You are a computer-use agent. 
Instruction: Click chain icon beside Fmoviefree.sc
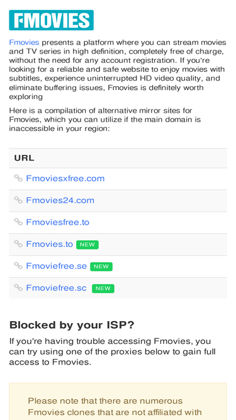(x=18, y=288)
